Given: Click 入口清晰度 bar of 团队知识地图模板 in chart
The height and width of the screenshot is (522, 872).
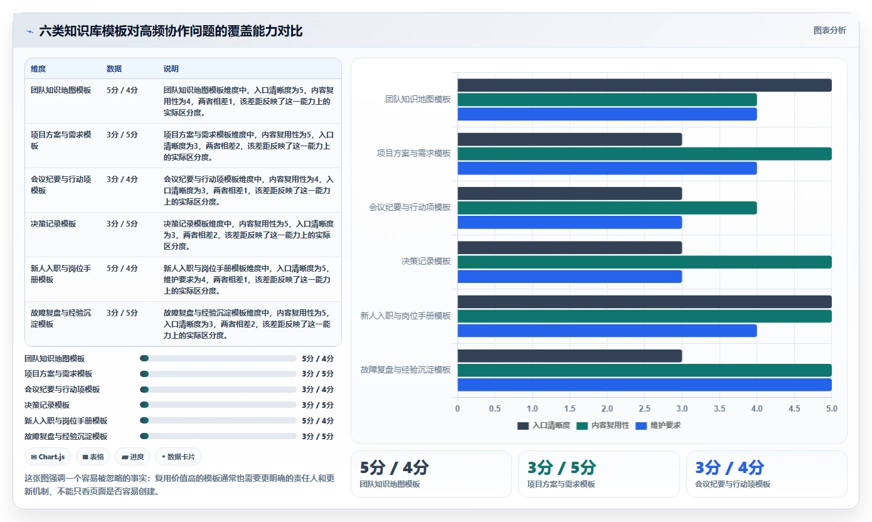Looking at the screenshot, I should point(644,85).
